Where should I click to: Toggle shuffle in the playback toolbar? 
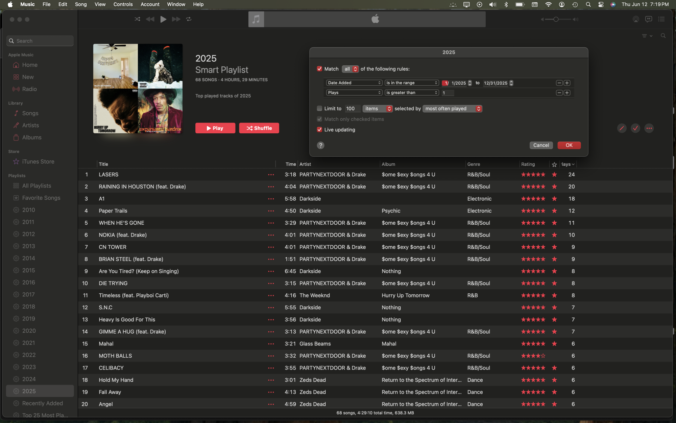pyautogui.click(x=137, y=19)
